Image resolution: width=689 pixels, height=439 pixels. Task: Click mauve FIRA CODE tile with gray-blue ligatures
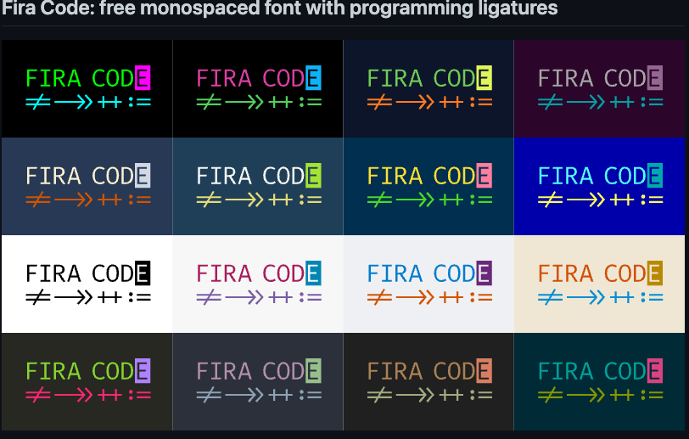[258, 381]
